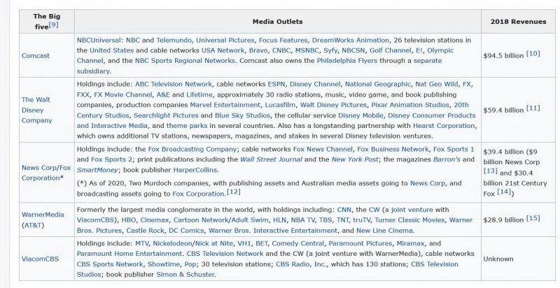This screenshot has height=288, width=560.
Task: Open the CNN link in WarnerMedia row
Action: pyautogui.click(x=344, y=210)
